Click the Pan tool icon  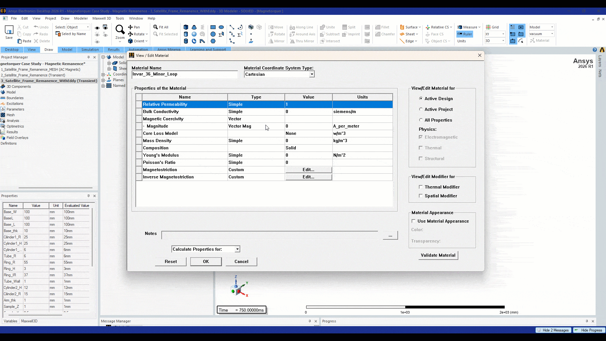pyautogui.click(x=130, y=27)
